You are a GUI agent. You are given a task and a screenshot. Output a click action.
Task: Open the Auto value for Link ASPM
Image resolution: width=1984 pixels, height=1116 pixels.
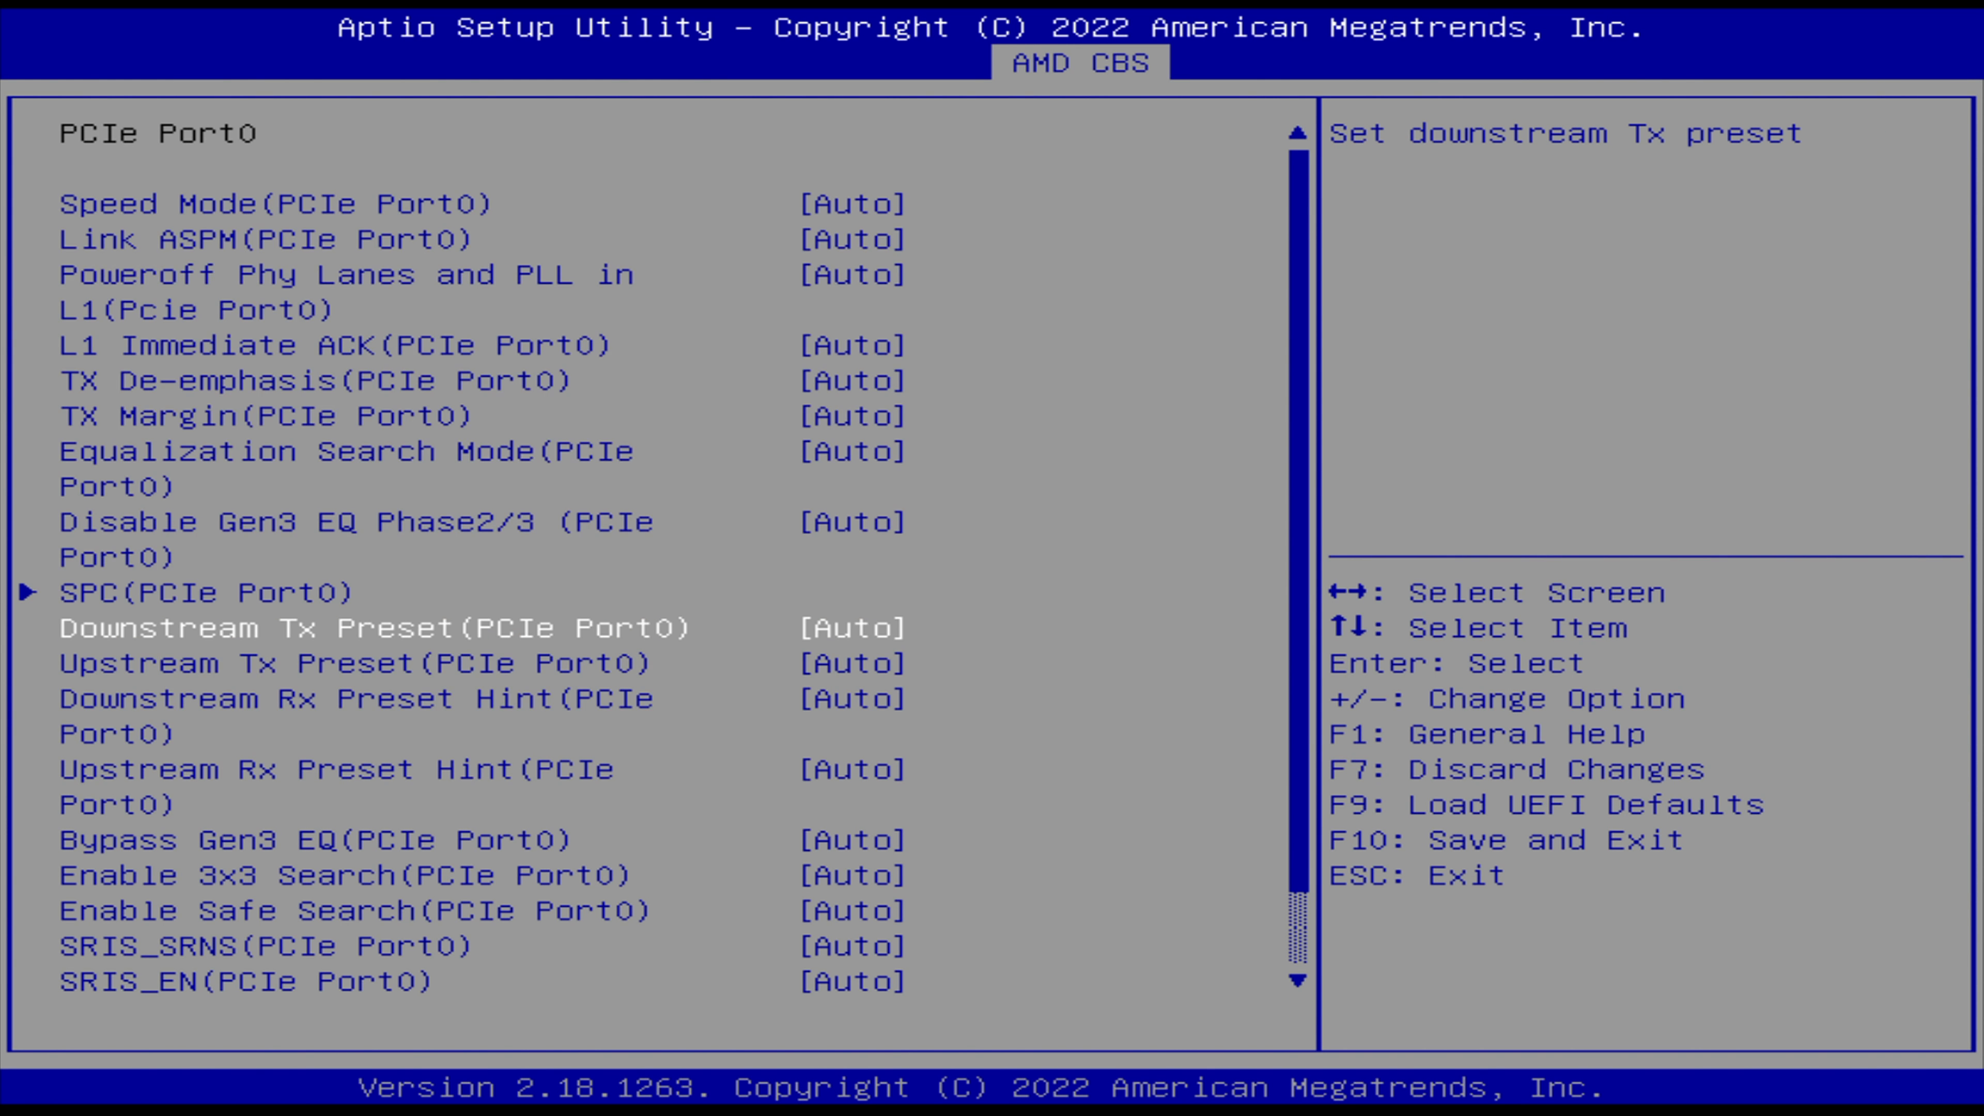[853, 240]
